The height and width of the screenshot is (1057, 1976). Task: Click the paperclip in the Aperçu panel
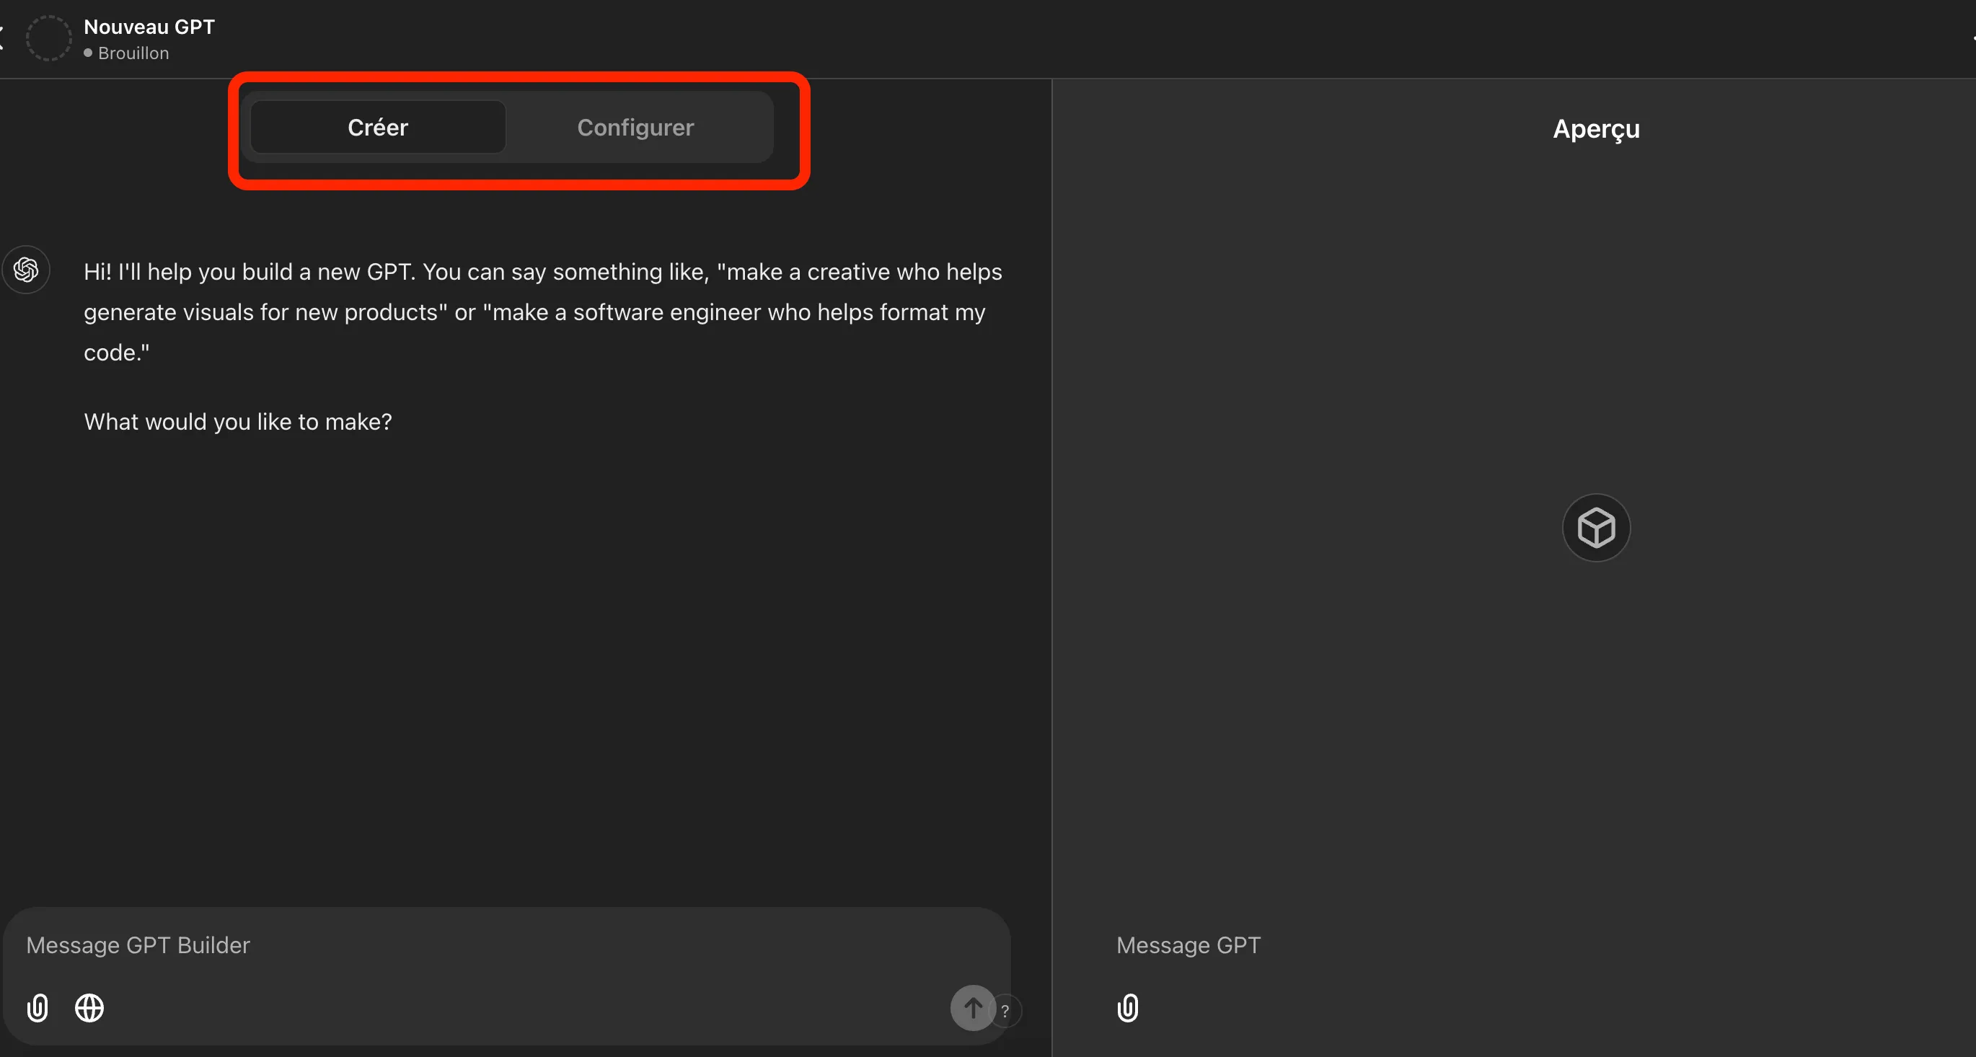1128,1008
